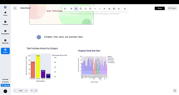This screenshot has height=95, width=179.
Task: Select the Pencil draw tool
Action: point(104,9)
